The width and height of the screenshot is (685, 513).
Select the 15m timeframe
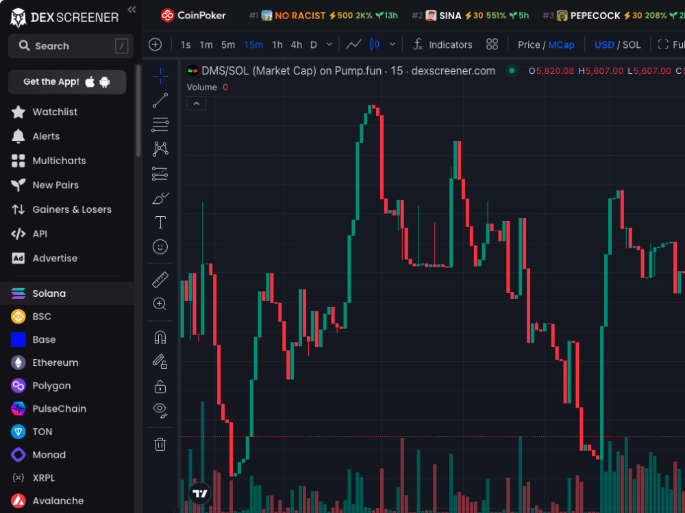tap(253, 45)
